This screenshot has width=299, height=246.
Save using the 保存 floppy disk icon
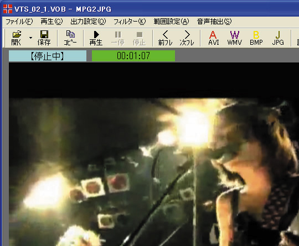pyautogui.click(x=44, y=38)
